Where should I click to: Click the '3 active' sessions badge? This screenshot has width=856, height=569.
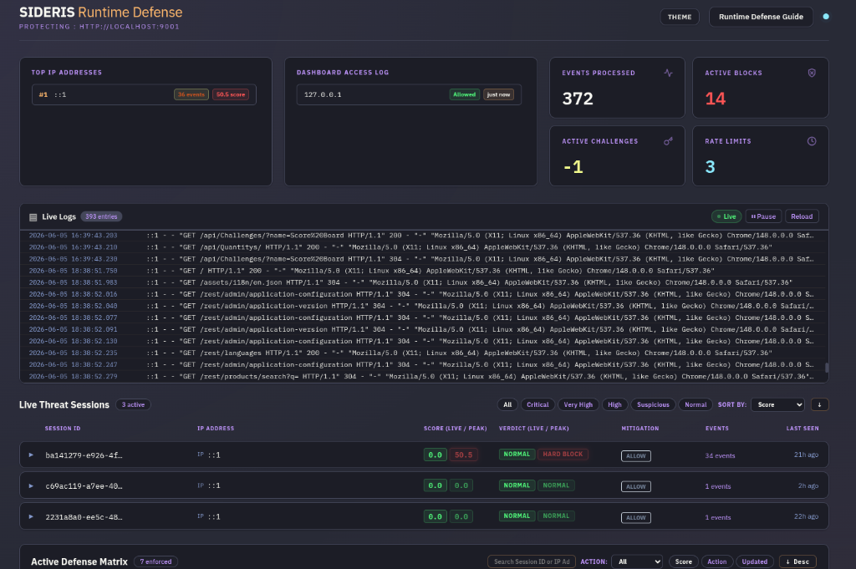tap(133, 404)
